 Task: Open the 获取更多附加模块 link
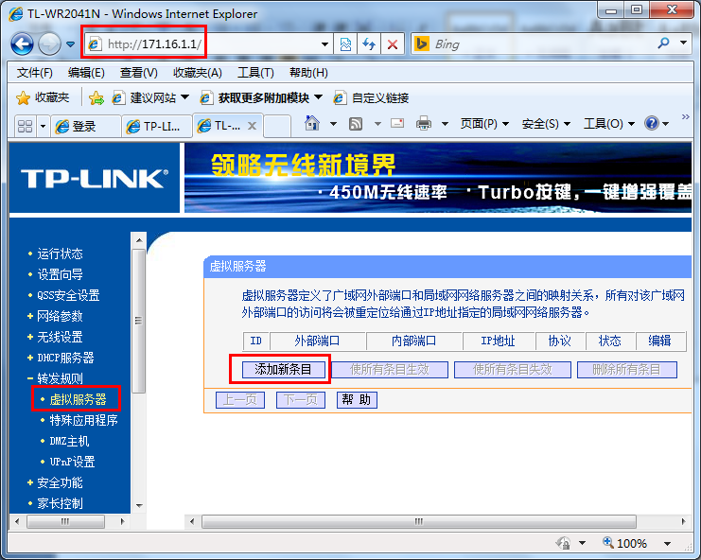261,97
